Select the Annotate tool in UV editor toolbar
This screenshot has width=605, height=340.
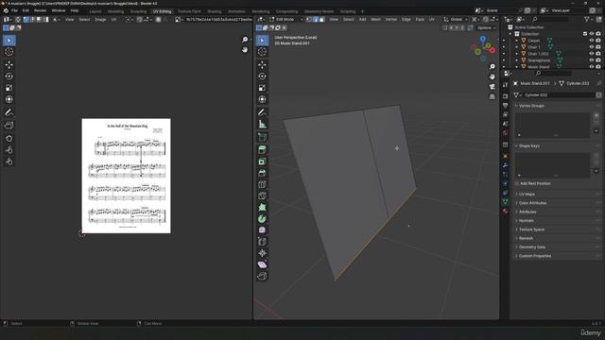click(x=9, y=112)
